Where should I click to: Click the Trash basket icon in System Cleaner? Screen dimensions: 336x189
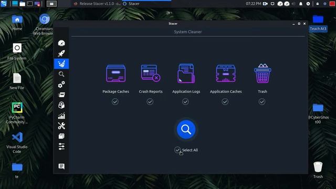click(262, 73)
